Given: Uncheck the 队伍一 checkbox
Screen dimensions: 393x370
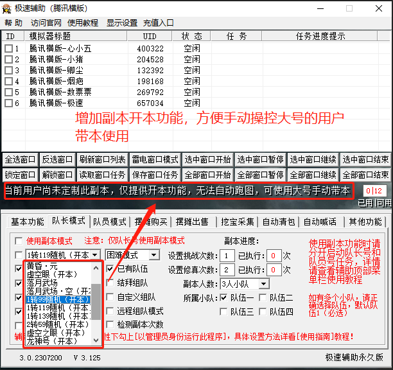Looking at the screenshot, I should click(223, 298).
